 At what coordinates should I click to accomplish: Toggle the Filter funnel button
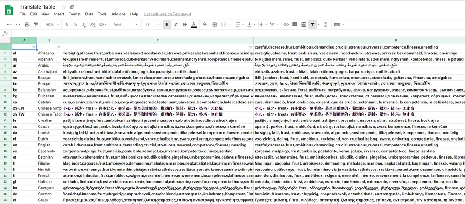pos(312,24)
